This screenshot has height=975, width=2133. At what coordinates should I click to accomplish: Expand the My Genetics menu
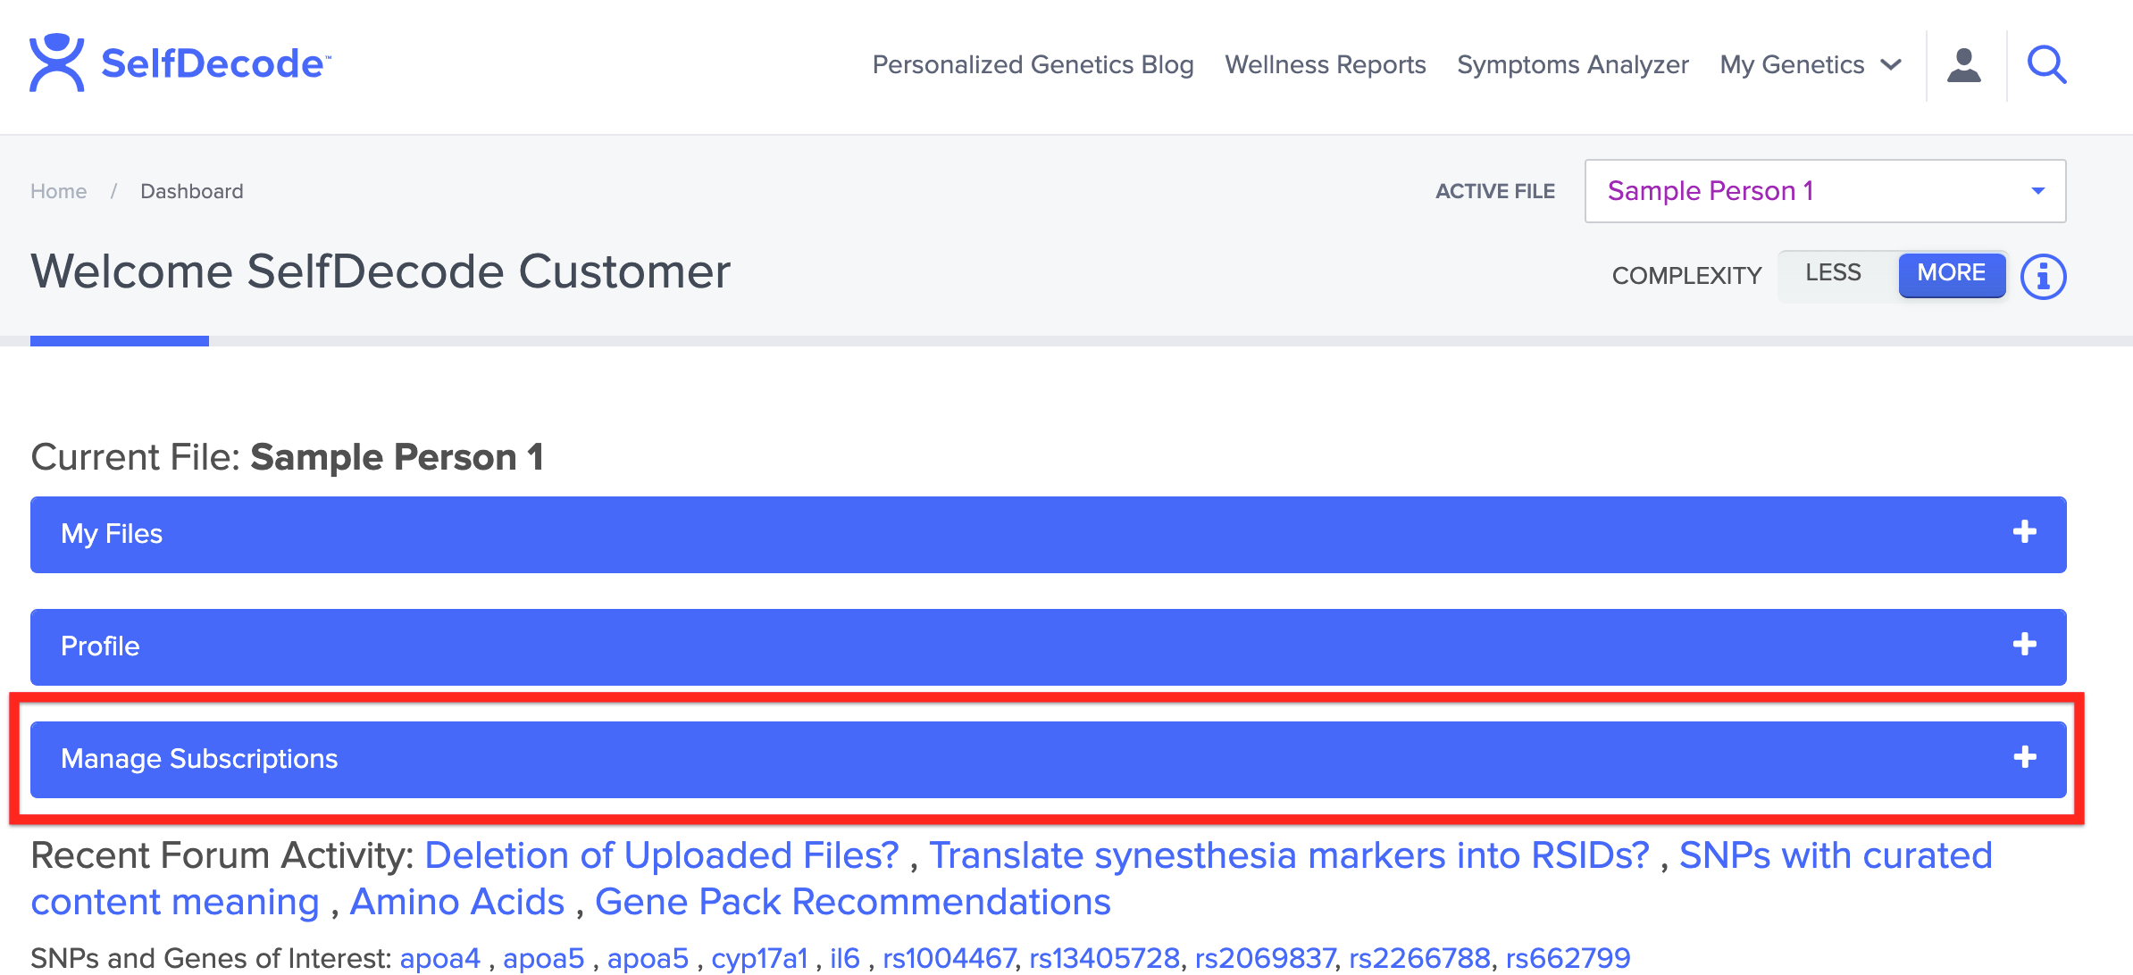1810,65
